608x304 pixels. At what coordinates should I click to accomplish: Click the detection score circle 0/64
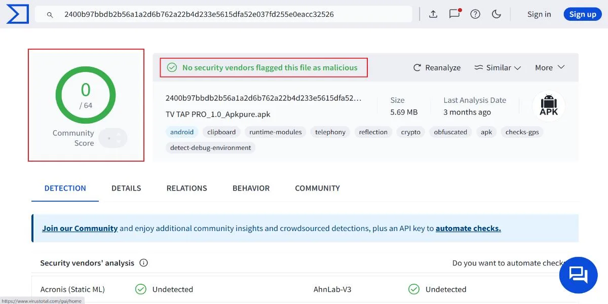click(86, 95)
